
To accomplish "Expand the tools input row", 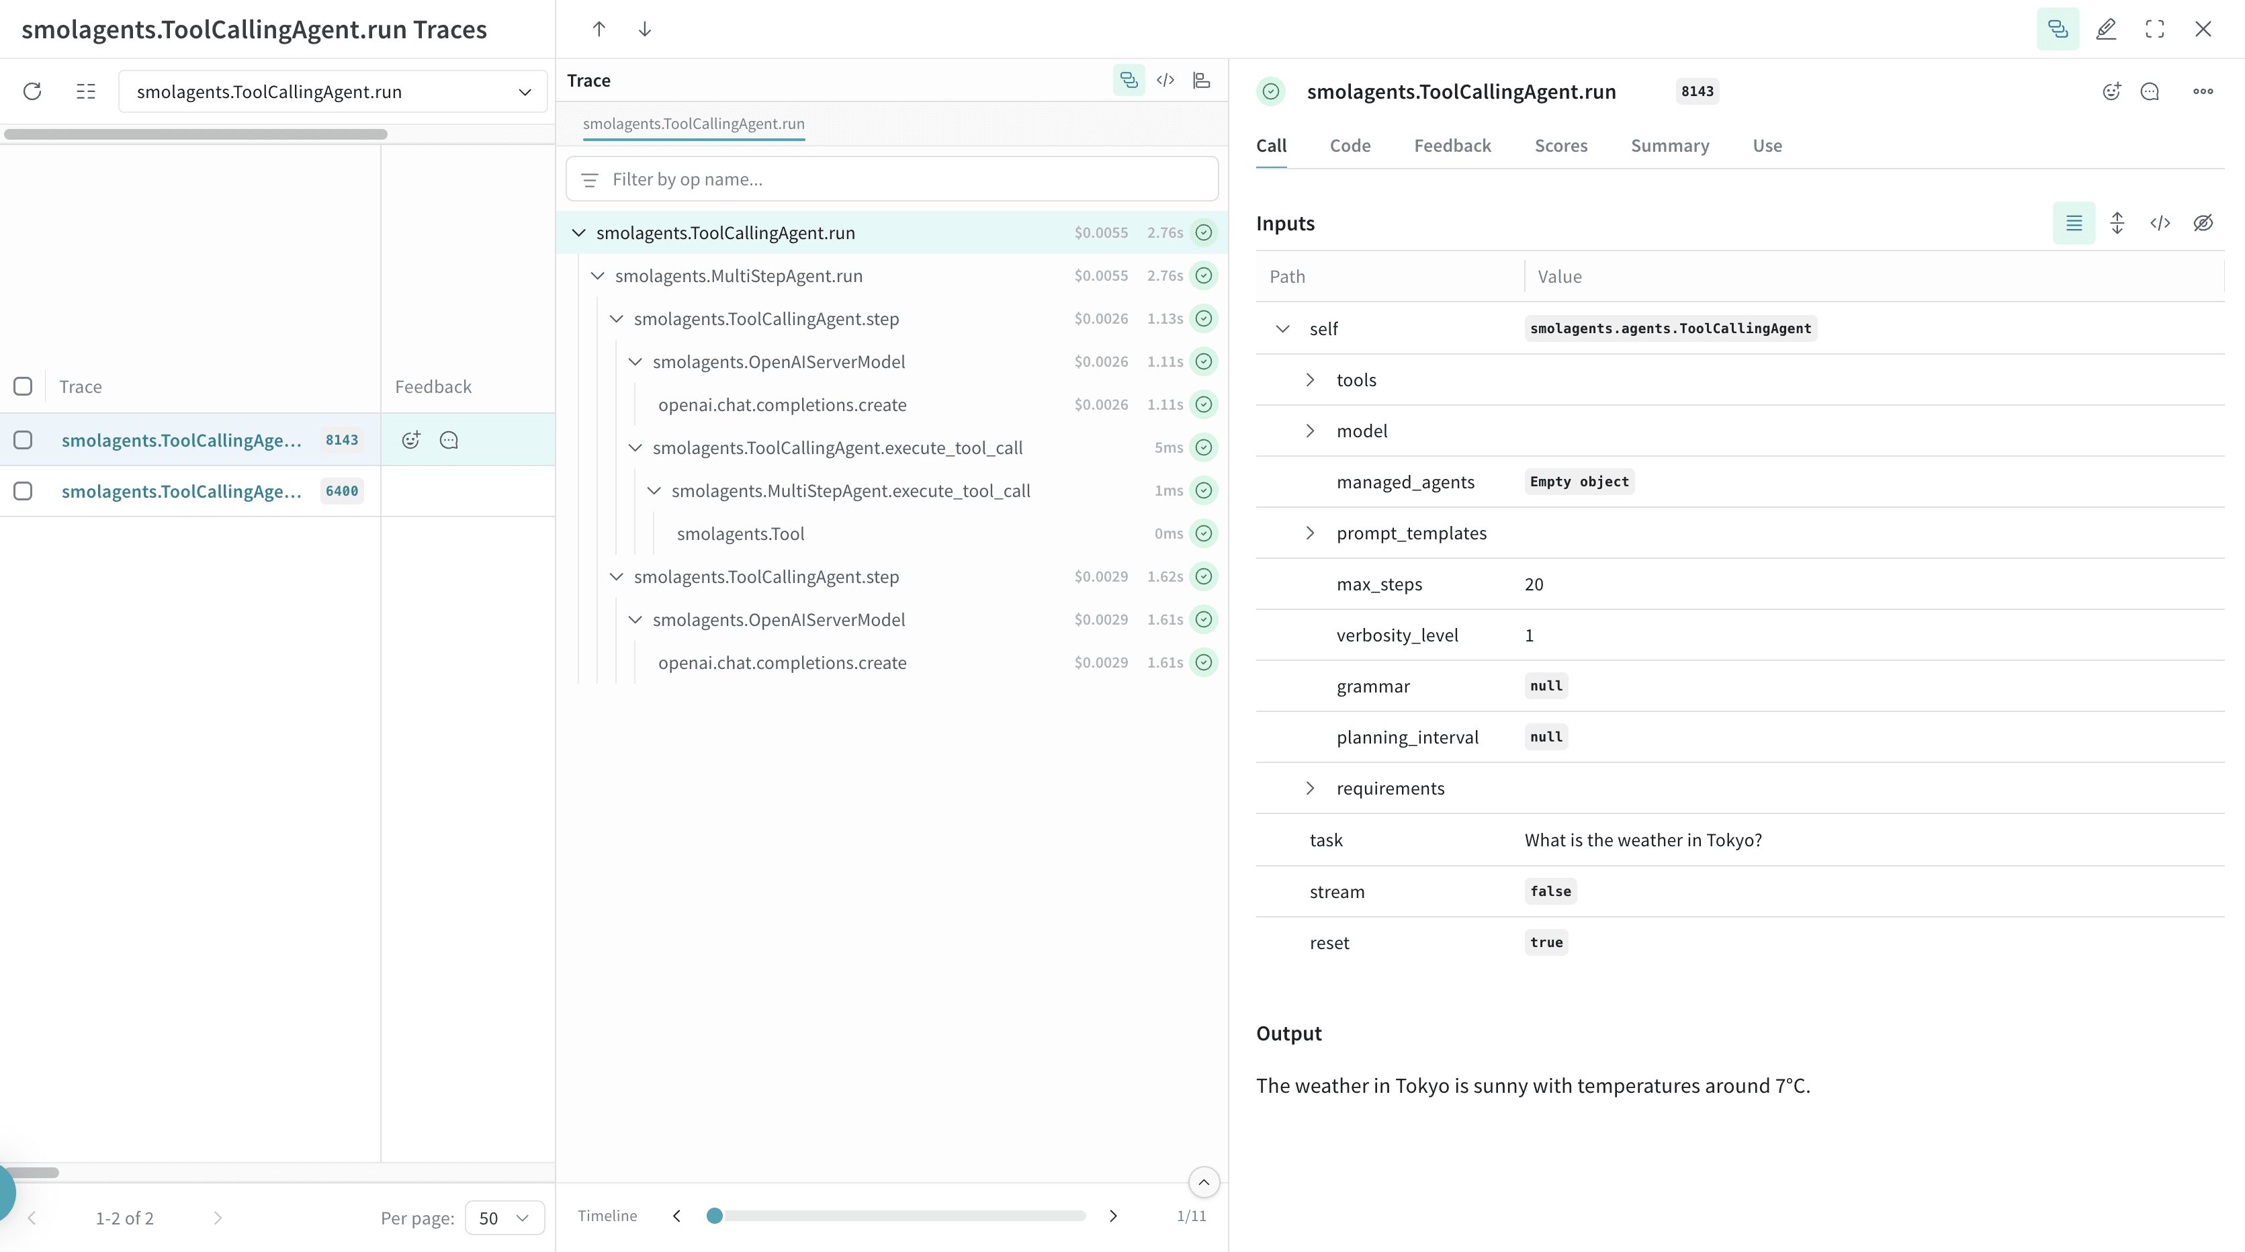I will (1310, 380).
